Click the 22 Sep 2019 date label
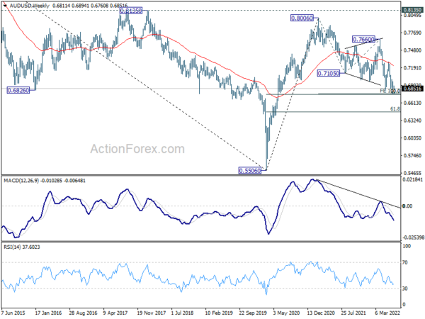The width and height of the screenshot is (425, 319). click(253, 313)
